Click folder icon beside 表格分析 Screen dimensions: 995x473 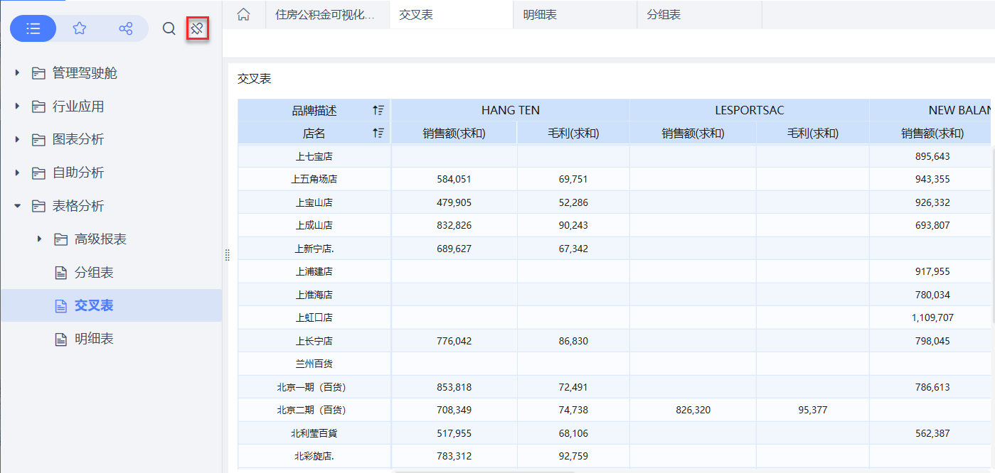38,206
